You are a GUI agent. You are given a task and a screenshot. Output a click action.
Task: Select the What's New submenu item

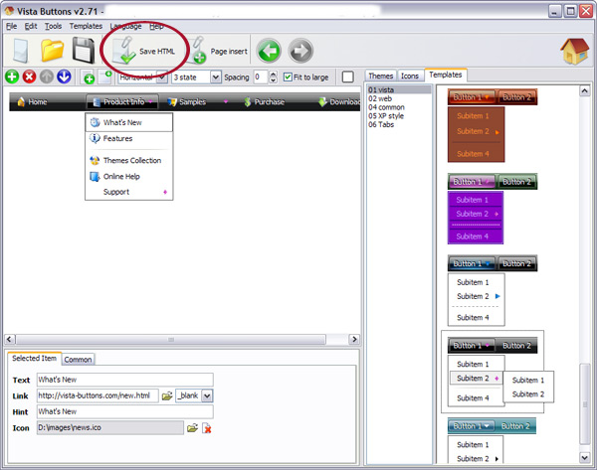[128, 122]
